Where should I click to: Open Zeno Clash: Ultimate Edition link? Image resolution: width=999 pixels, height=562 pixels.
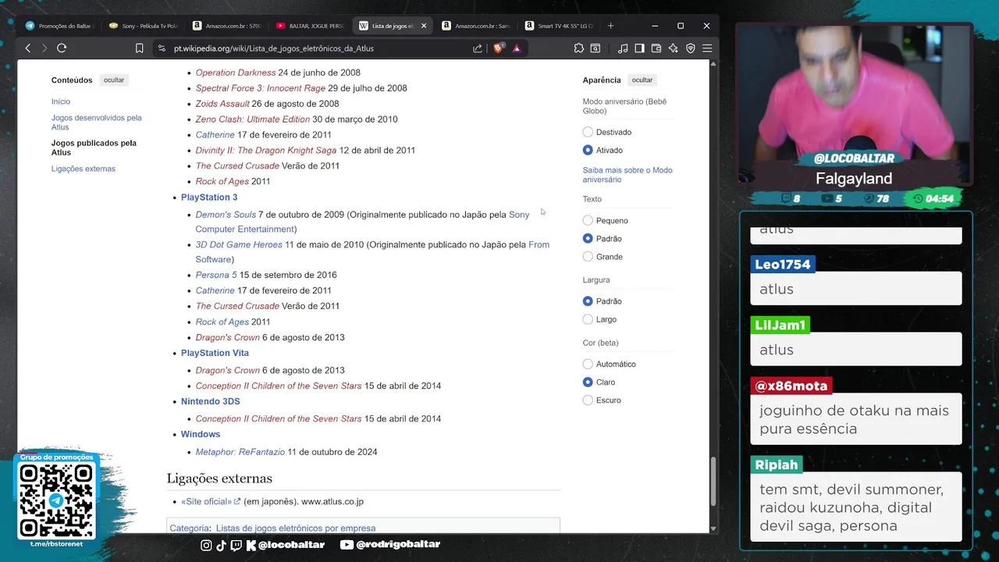coord(253,119)
